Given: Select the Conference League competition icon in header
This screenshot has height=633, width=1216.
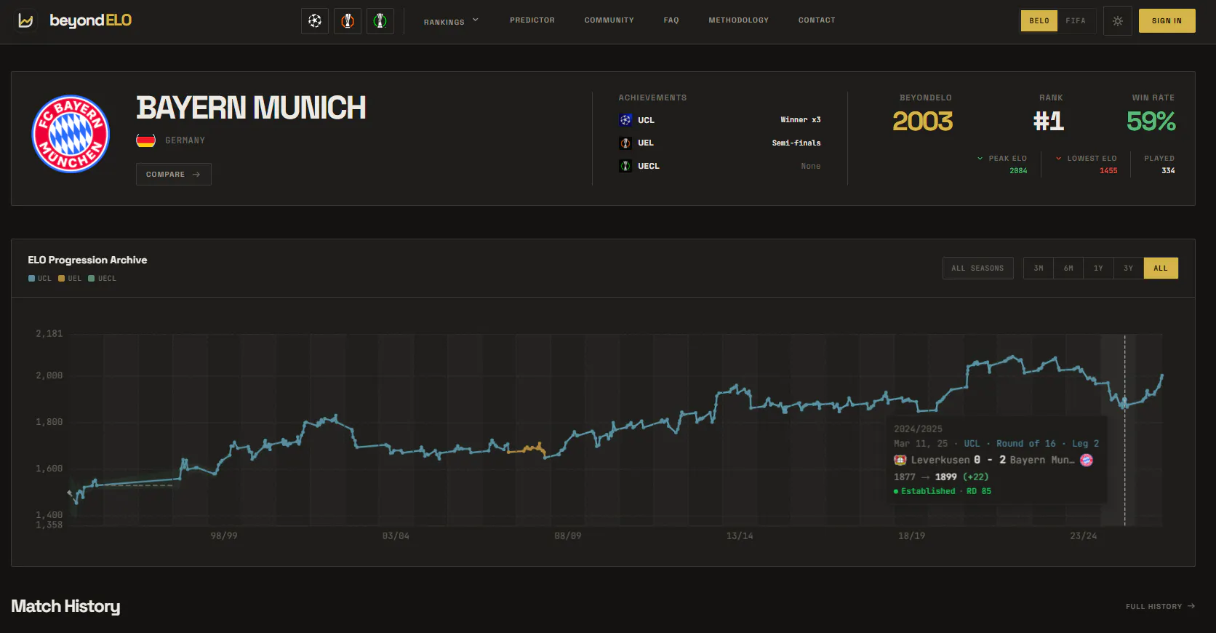Looking at the screenshot, I should (380, 21).
